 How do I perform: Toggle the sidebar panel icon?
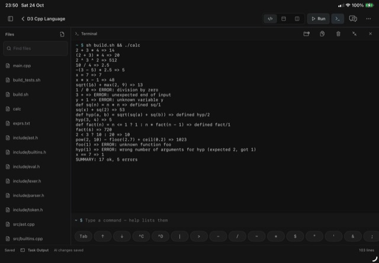11,18
